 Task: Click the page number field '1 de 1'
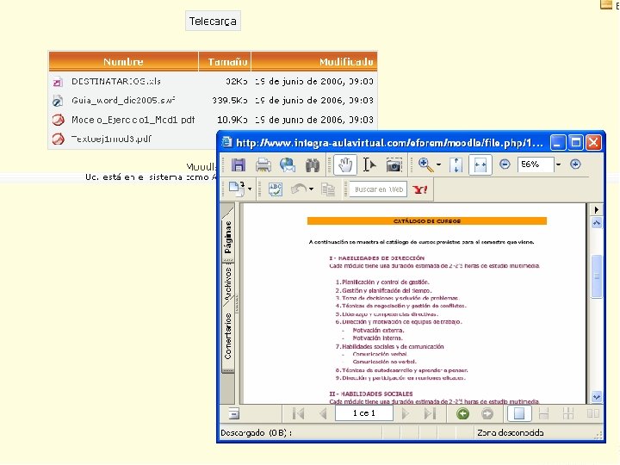(364, 413)
